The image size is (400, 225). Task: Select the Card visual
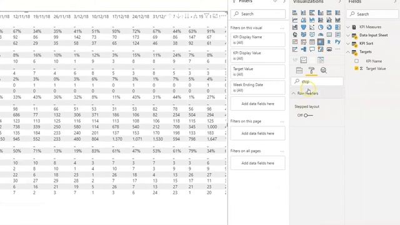329,34
